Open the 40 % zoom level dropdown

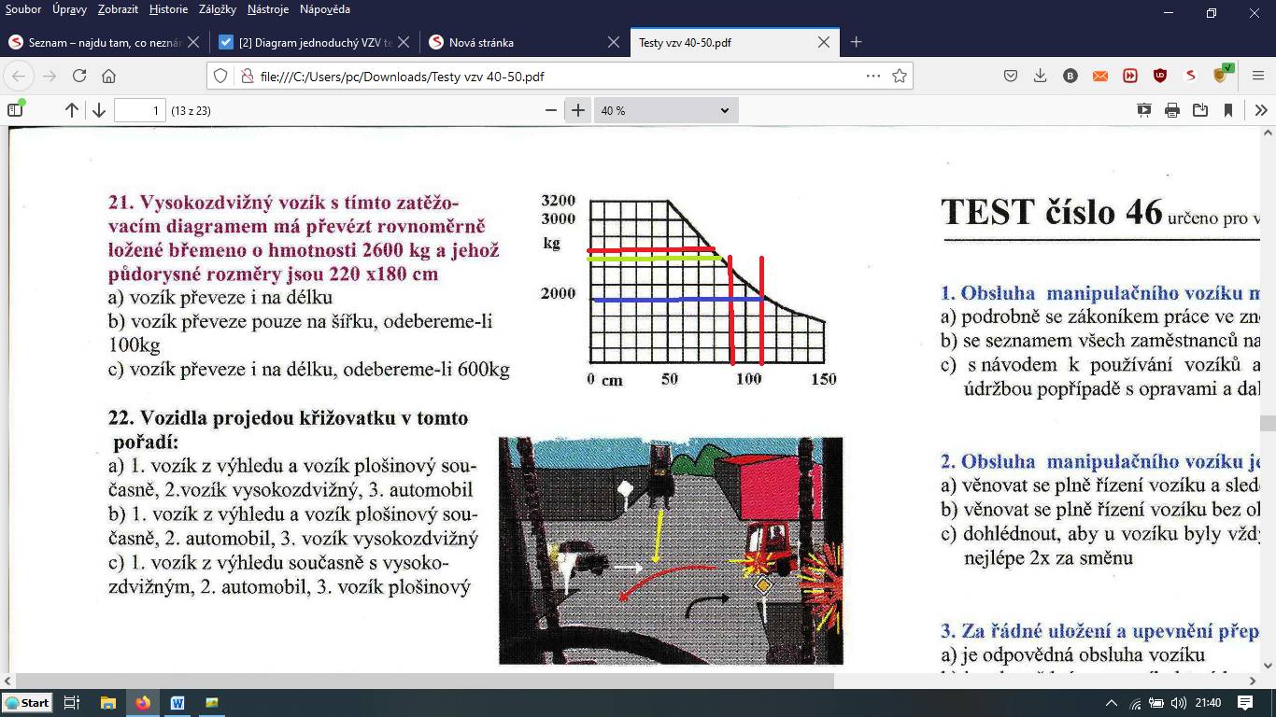[665, 110]
